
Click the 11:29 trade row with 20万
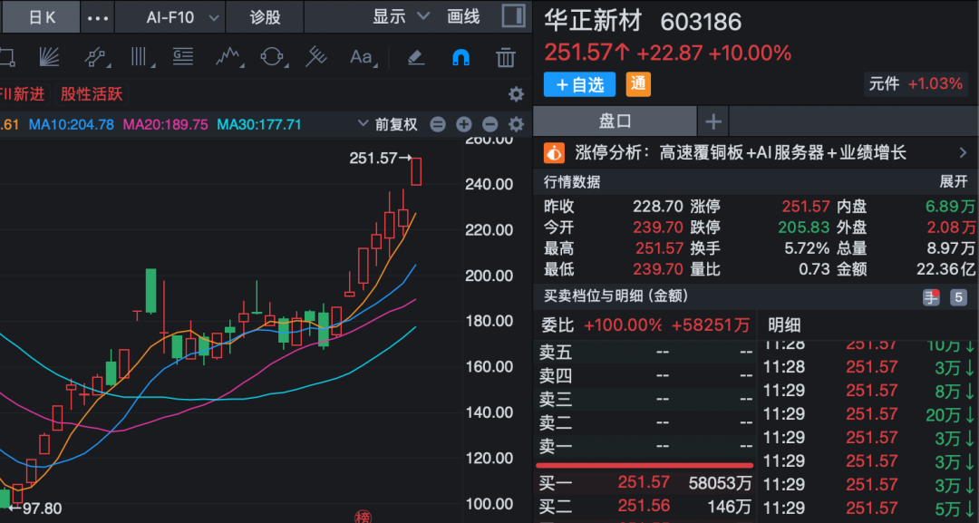[x=869, y=414]
